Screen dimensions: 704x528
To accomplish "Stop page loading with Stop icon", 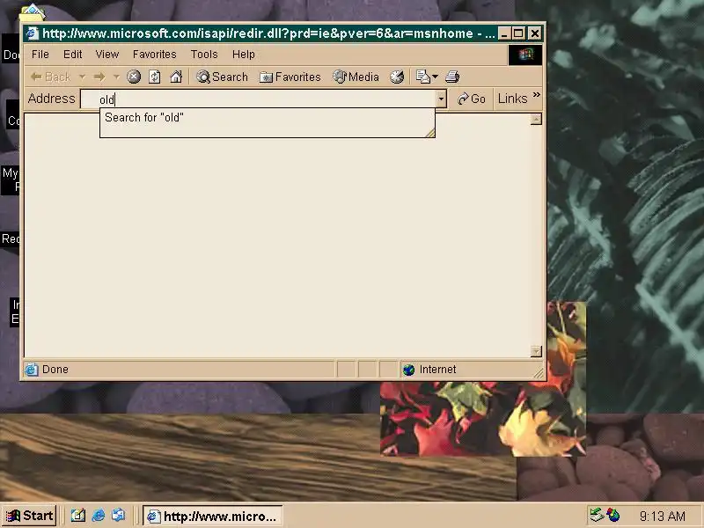I will [x=134, y=77].
